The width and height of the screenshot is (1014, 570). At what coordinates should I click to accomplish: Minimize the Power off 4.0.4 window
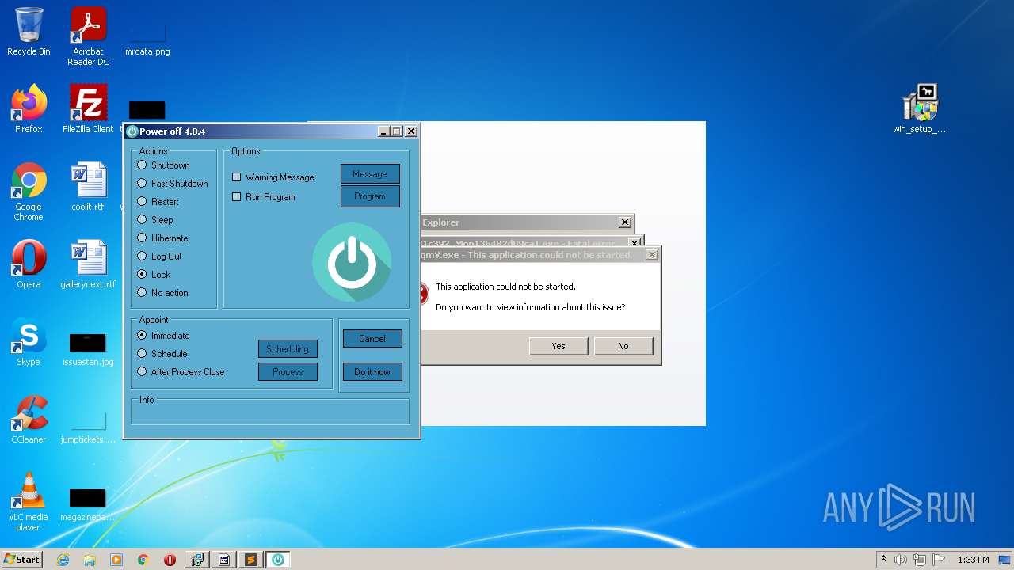tap(384, 131)
